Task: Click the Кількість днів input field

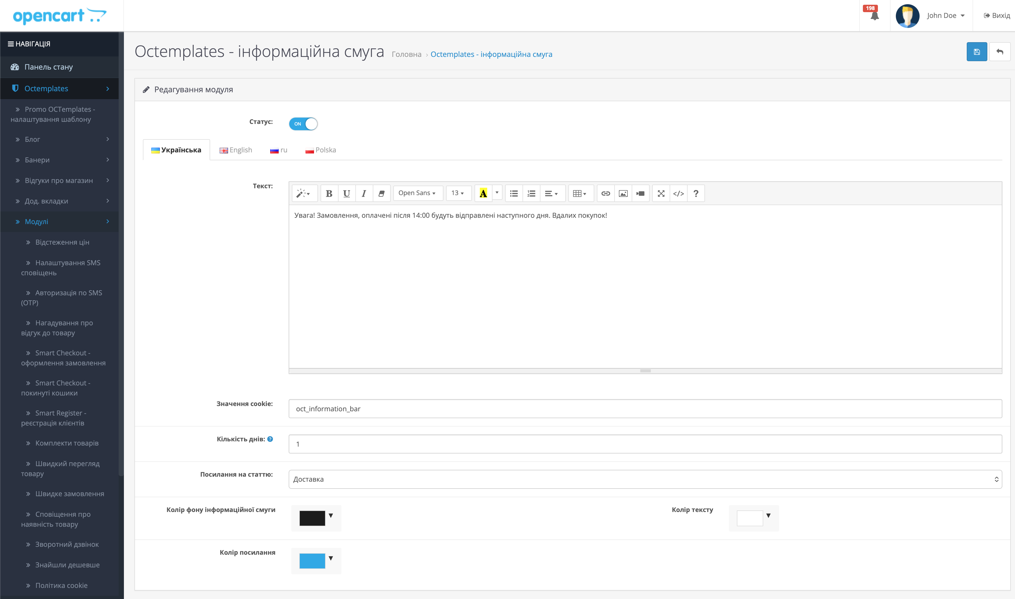Action: [645, 444]
